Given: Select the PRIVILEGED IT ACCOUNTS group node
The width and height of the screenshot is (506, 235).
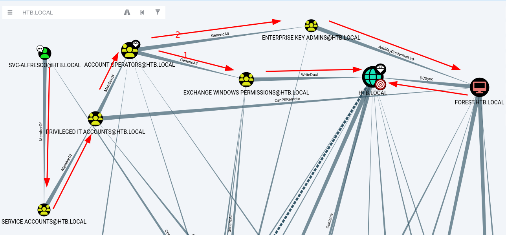Looking at the screenshot, I should click(95, 118).
